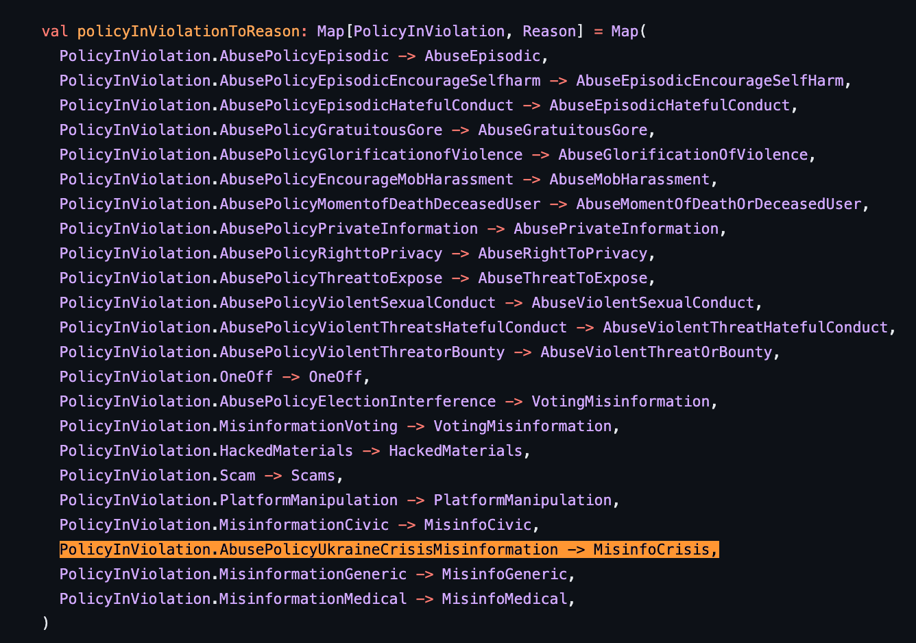
Task: Click the AbuseRightToPrivacy value
Action: [562, 254]
